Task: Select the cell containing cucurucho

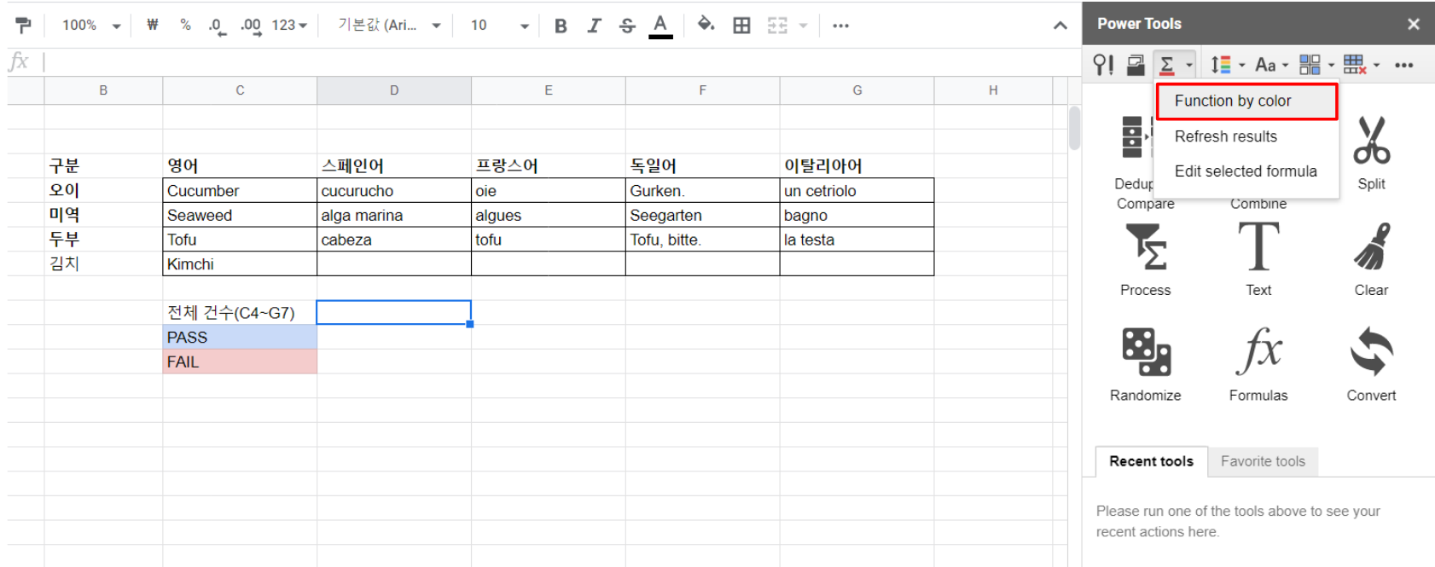Action: [x=394, y=191]
